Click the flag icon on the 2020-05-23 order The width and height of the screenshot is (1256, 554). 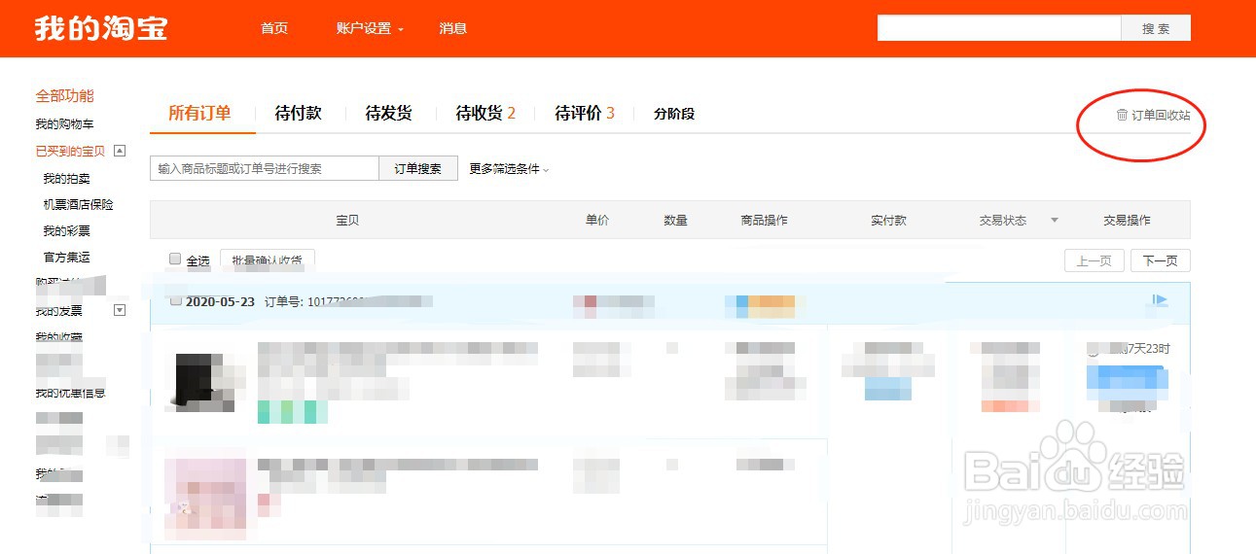[1160, 300]
